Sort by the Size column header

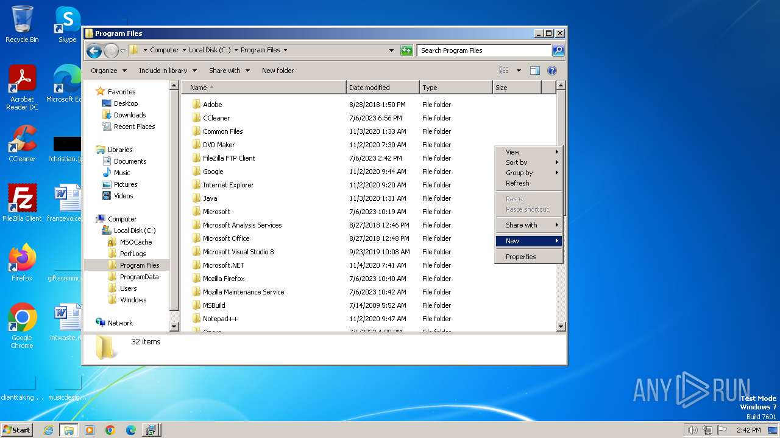click(x=517, y=88)
